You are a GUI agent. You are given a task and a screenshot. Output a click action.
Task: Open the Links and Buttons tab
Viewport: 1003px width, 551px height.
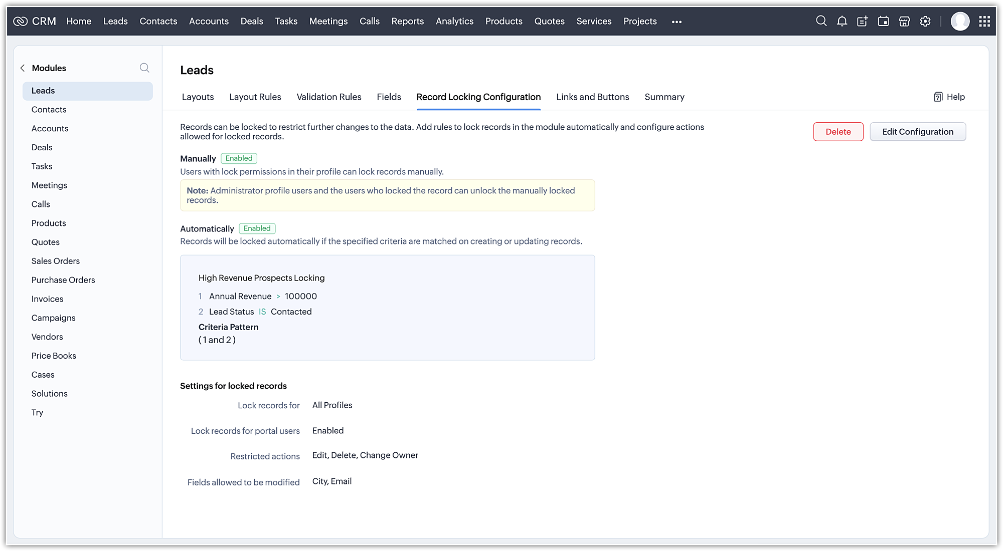coord(592,97)
